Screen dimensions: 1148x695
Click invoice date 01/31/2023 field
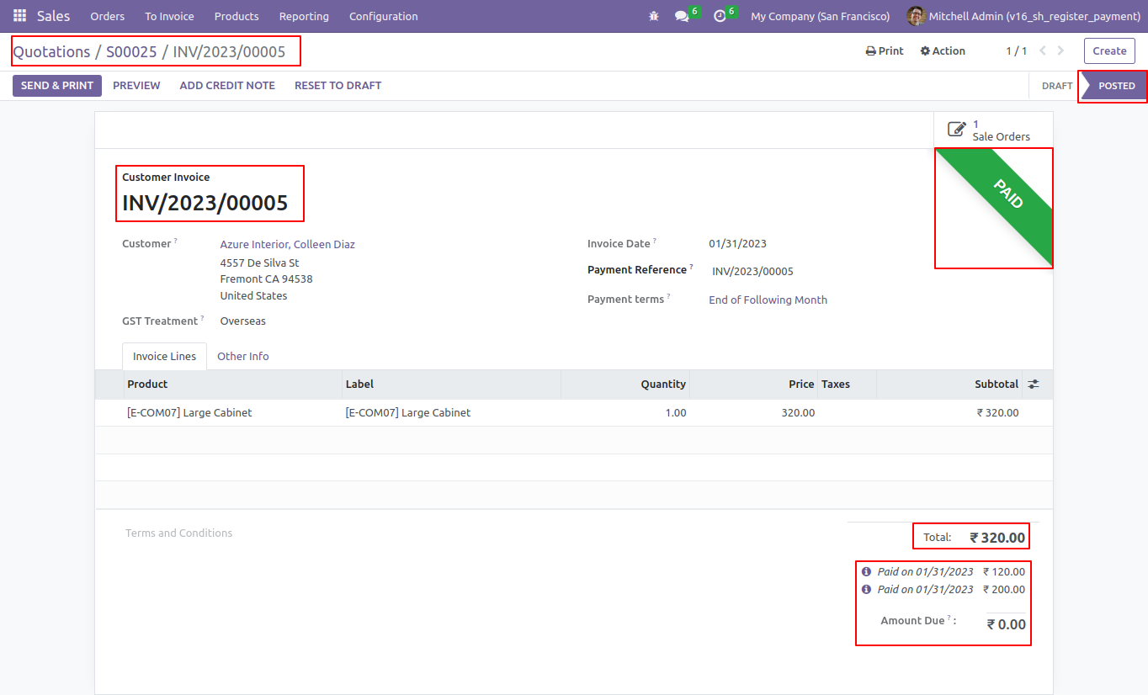[737, 244]
